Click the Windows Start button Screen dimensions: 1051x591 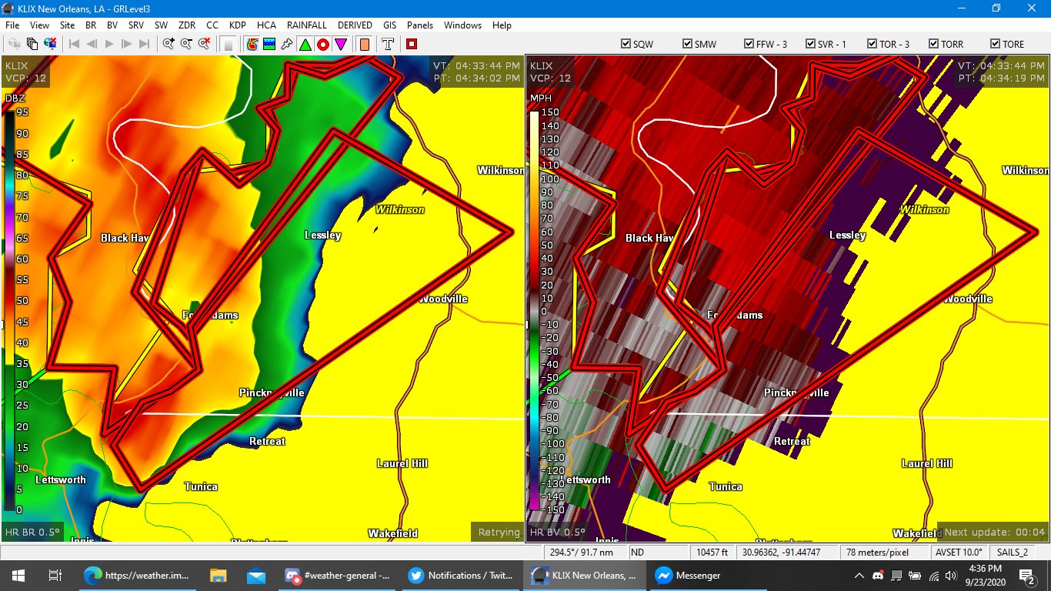click(18, 576)
